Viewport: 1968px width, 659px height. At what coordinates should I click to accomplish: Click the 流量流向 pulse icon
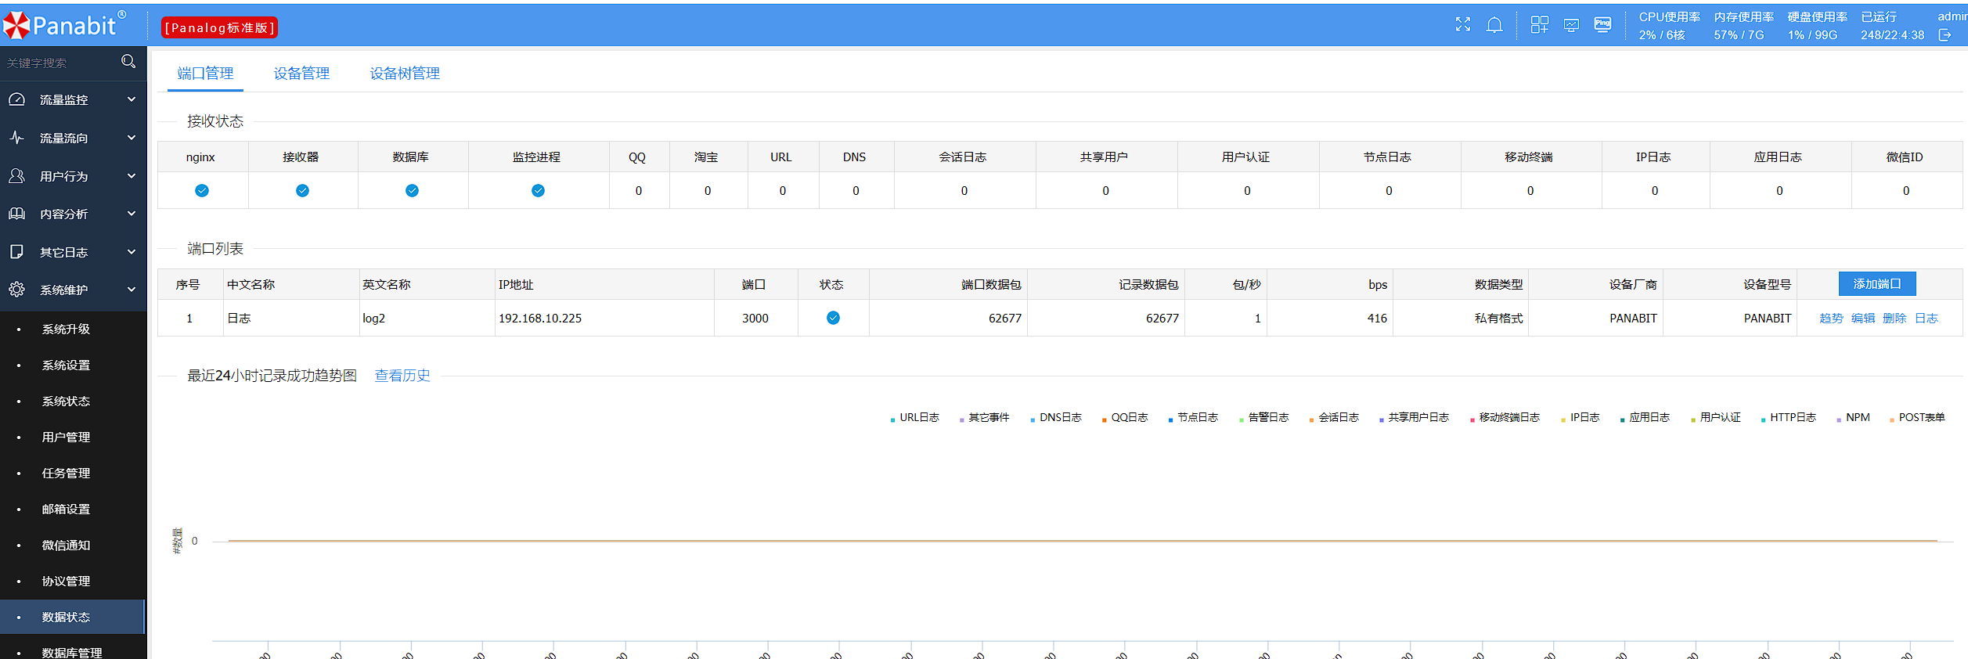click(16, 138)
